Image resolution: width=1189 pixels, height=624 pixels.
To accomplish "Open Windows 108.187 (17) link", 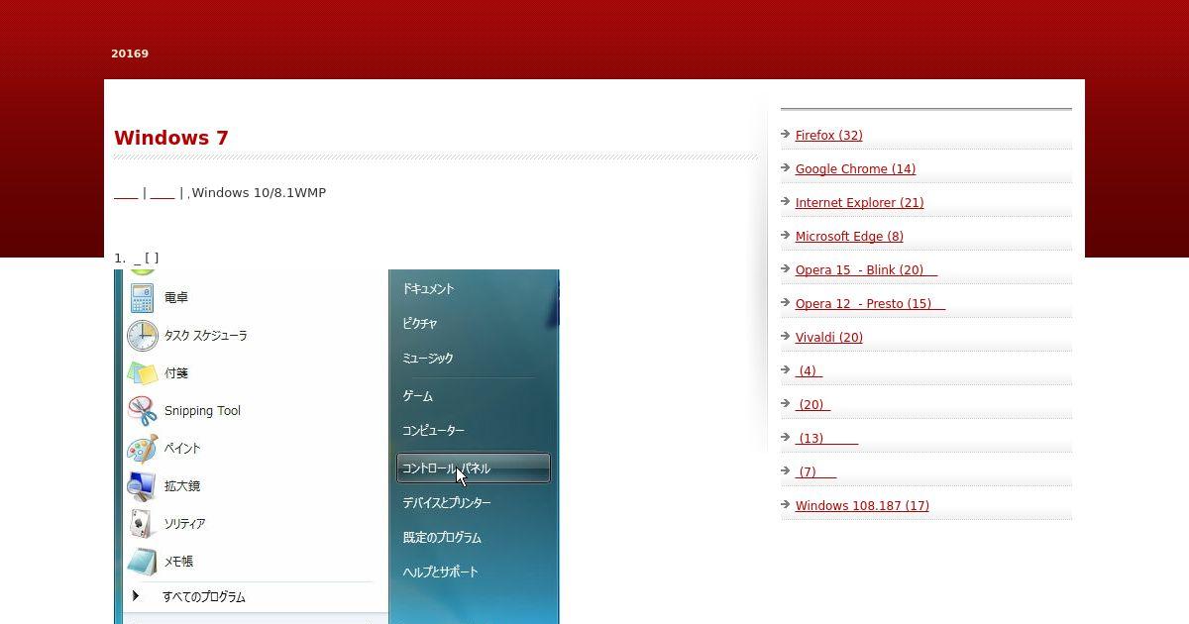I will 862,506.
